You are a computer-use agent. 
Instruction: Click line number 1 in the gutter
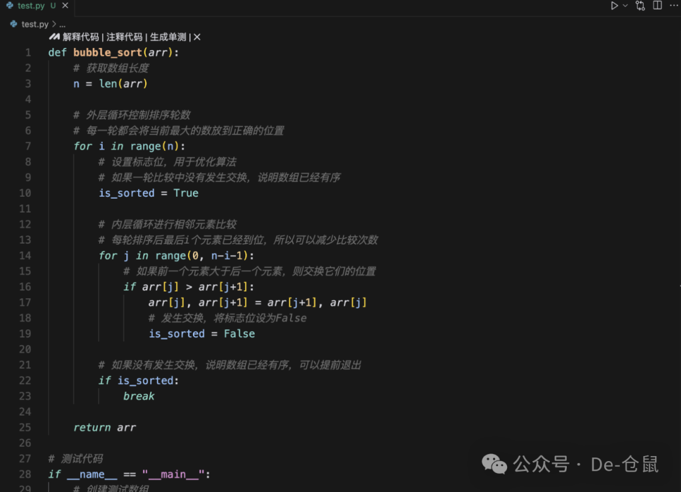(28, 52)
